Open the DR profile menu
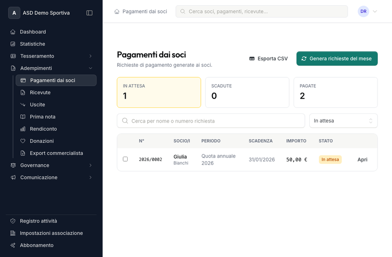Viewport: 392px width, 257px height. pos(363,11)
